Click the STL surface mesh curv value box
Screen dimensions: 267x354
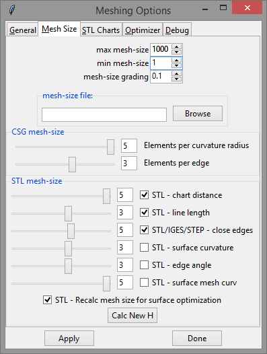[125, 282]
